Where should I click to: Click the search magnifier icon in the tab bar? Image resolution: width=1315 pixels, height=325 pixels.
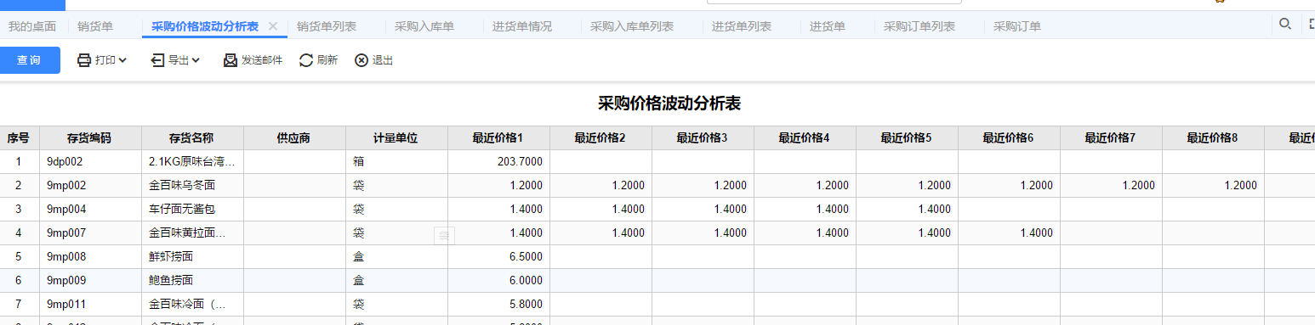pyautogui.click(x=1285, y=24)
